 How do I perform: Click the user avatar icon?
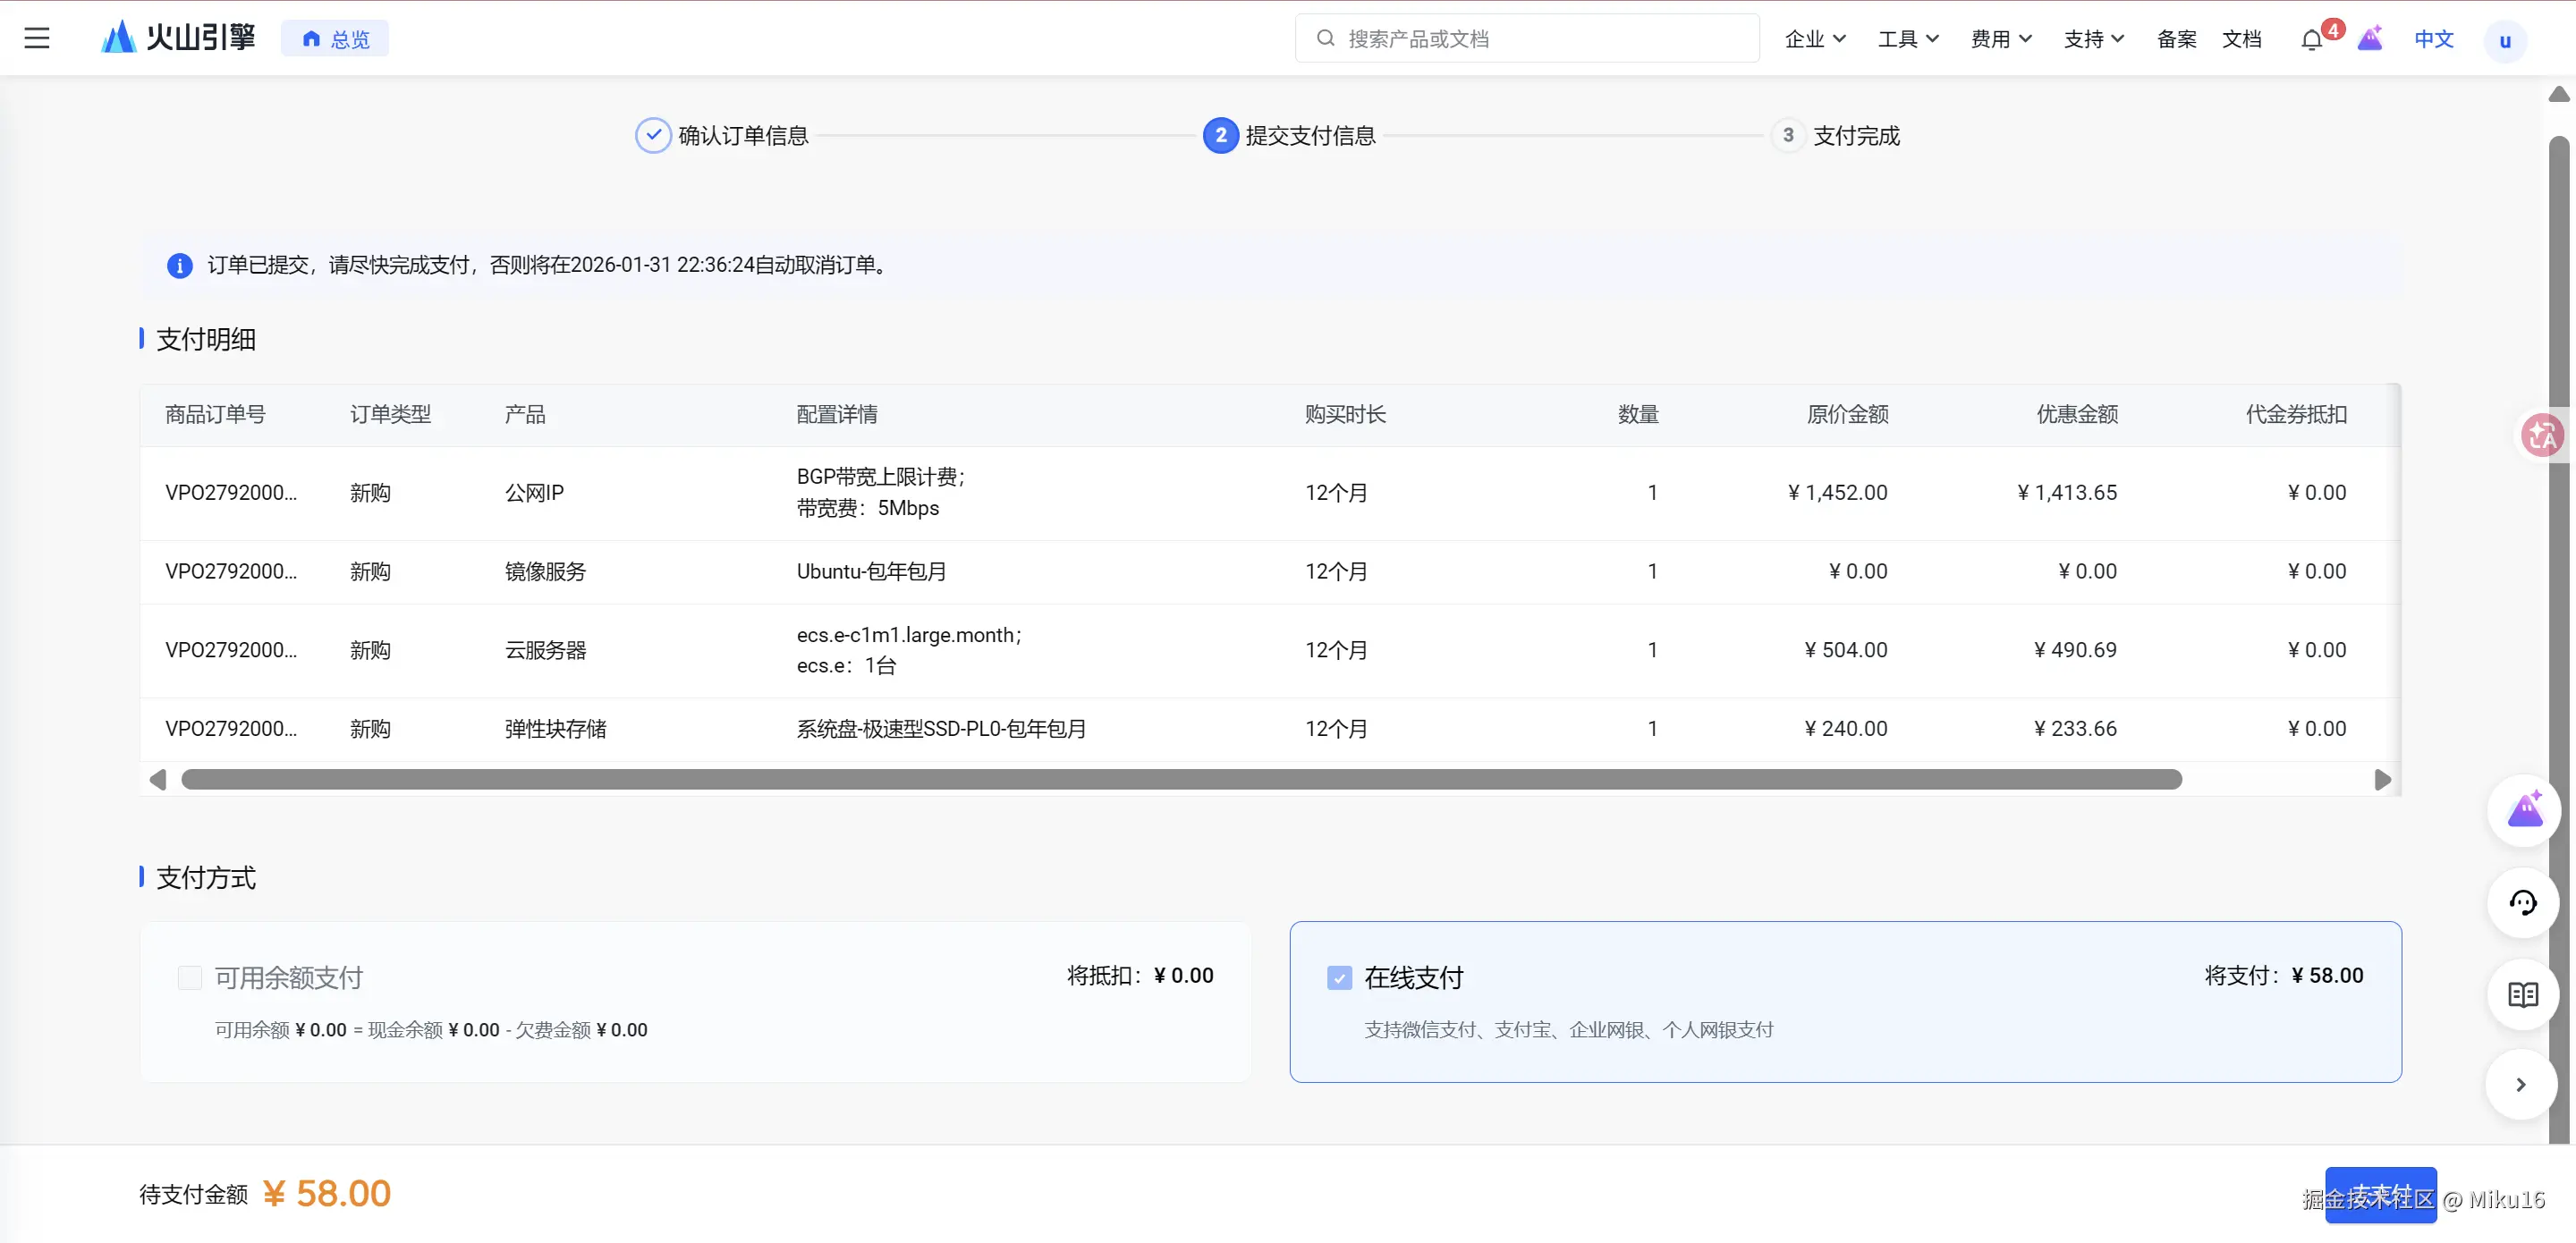click(2504, 41)
